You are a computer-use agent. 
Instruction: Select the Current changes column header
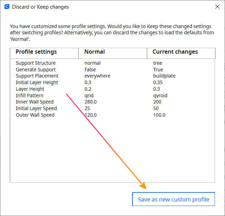coord(181,53)
